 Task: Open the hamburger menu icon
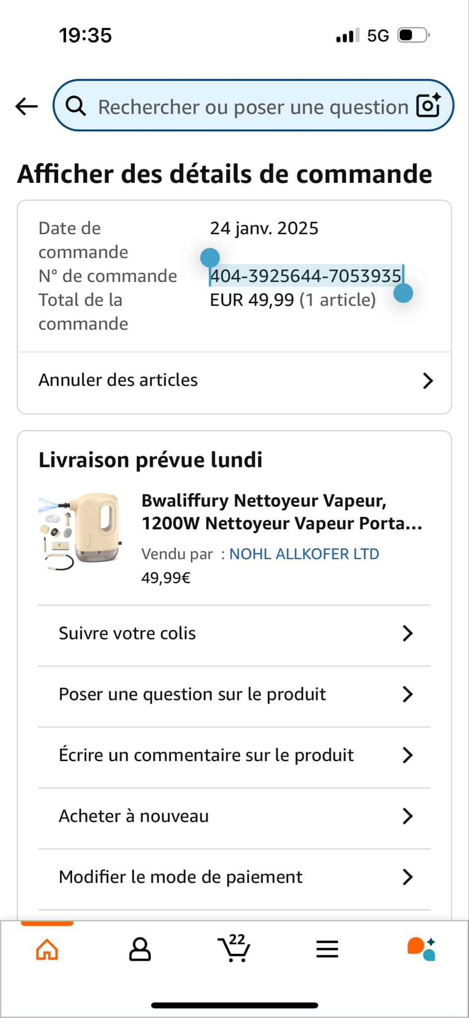[x=327, y=949]
